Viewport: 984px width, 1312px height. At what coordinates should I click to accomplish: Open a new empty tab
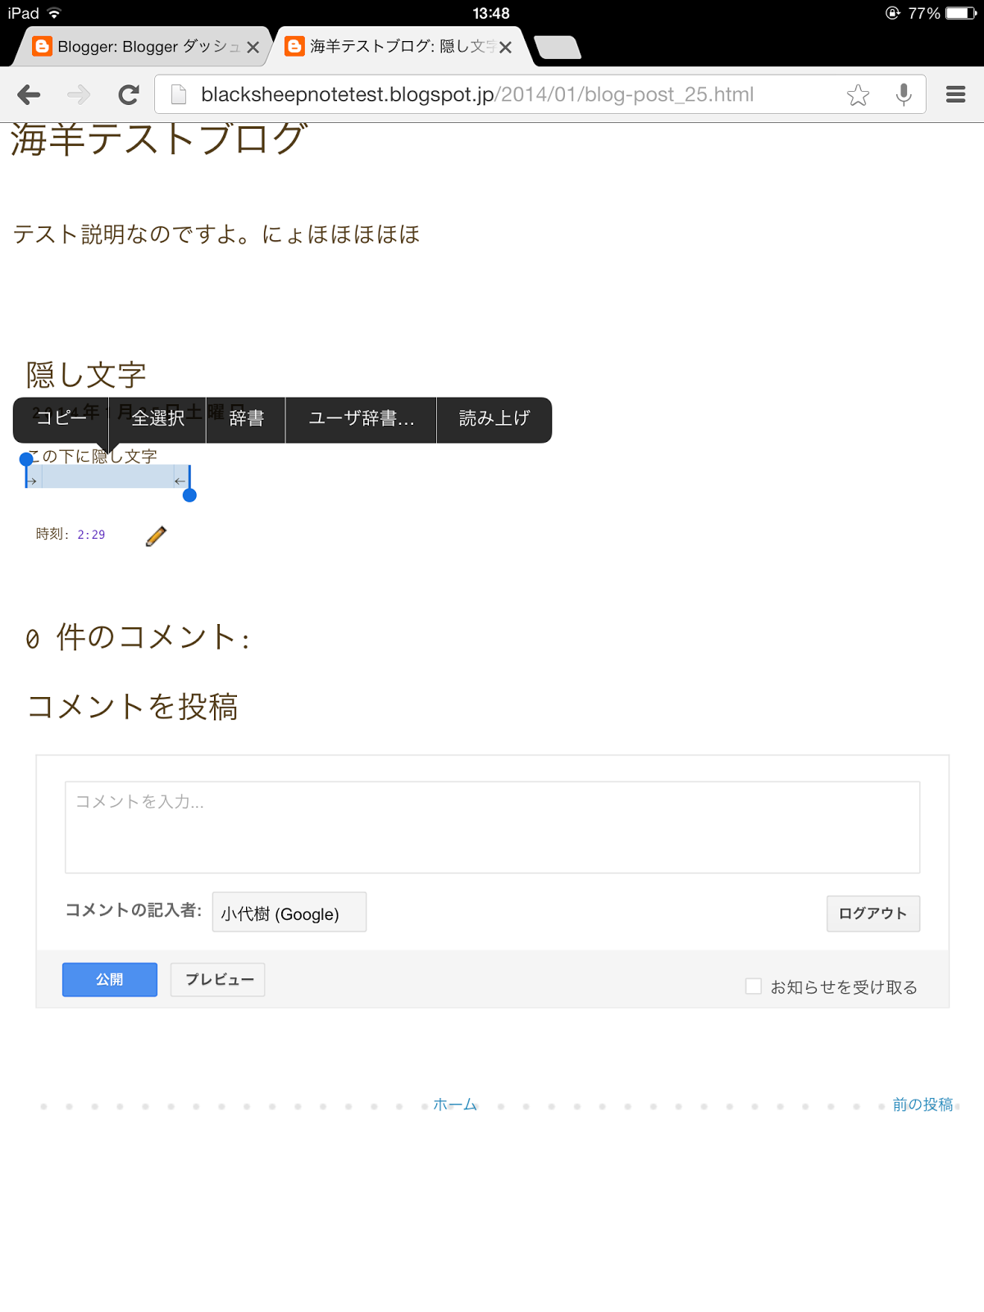click(558, 48)
